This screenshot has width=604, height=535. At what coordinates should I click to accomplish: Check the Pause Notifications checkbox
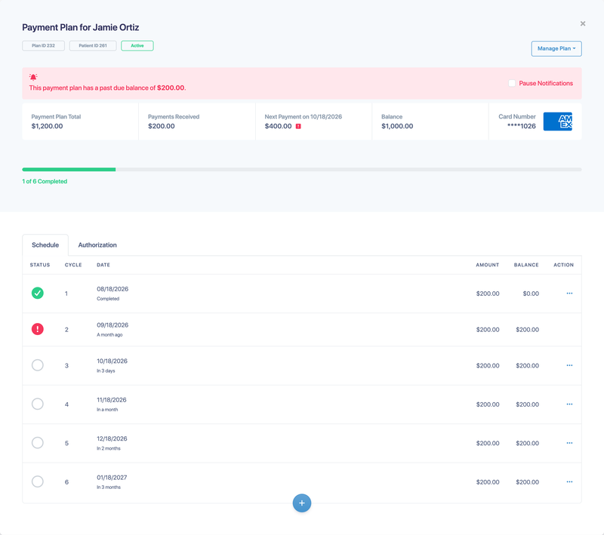512,83
